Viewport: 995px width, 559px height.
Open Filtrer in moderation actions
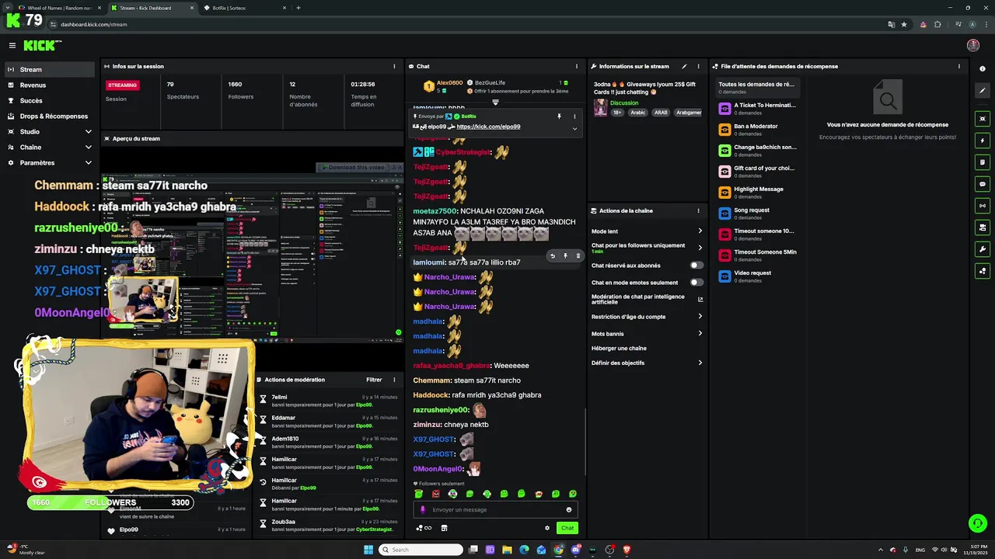(374, 380)
